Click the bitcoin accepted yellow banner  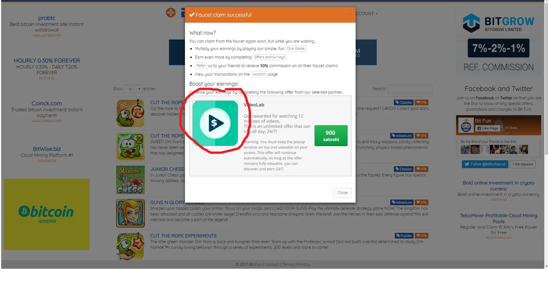pyautogui.click(x=47, y=214)
